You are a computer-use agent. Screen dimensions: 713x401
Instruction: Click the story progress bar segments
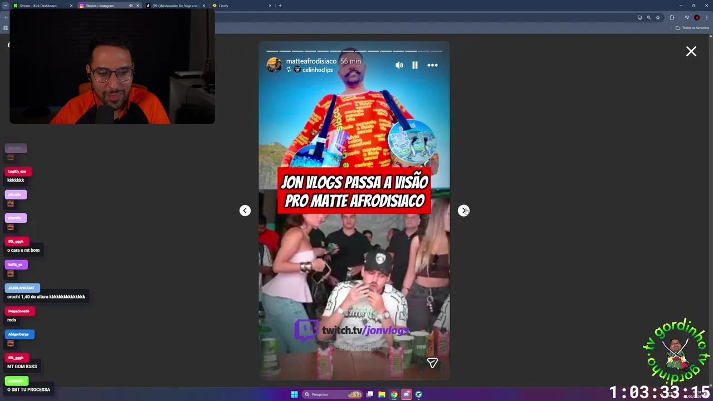[354, 51]
